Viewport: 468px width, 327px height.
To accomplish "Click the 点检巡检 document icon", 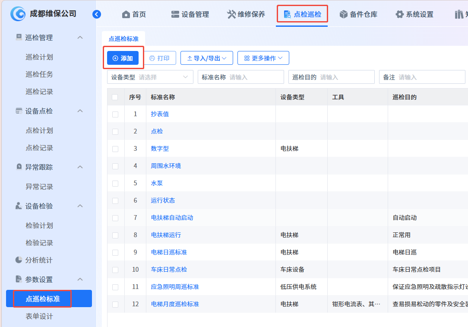I will (x=287, y=14).
